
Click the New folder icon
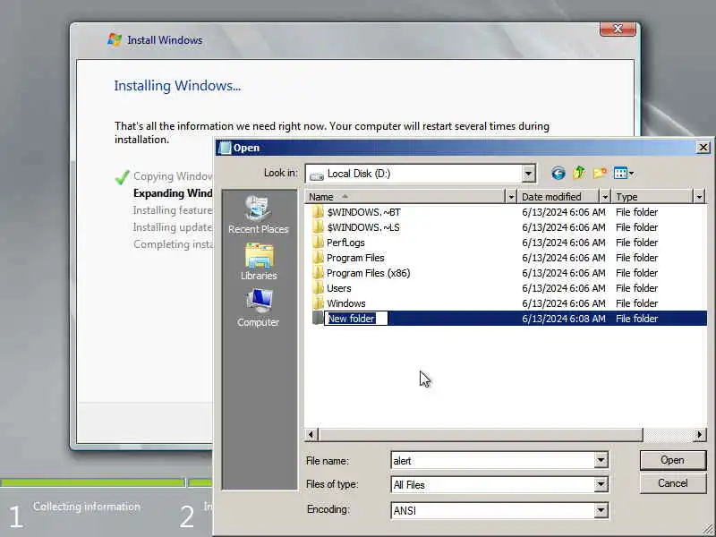click(x=318, y=319)
